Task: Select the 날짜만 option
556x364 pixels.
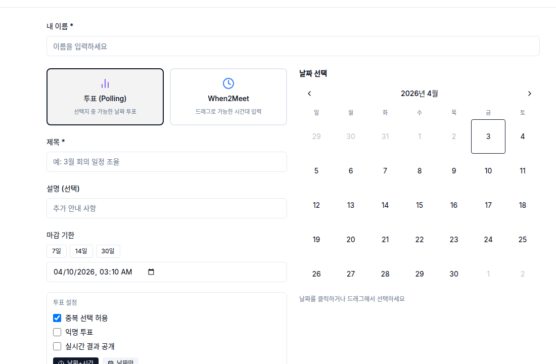Action: (x=120, y=362)
